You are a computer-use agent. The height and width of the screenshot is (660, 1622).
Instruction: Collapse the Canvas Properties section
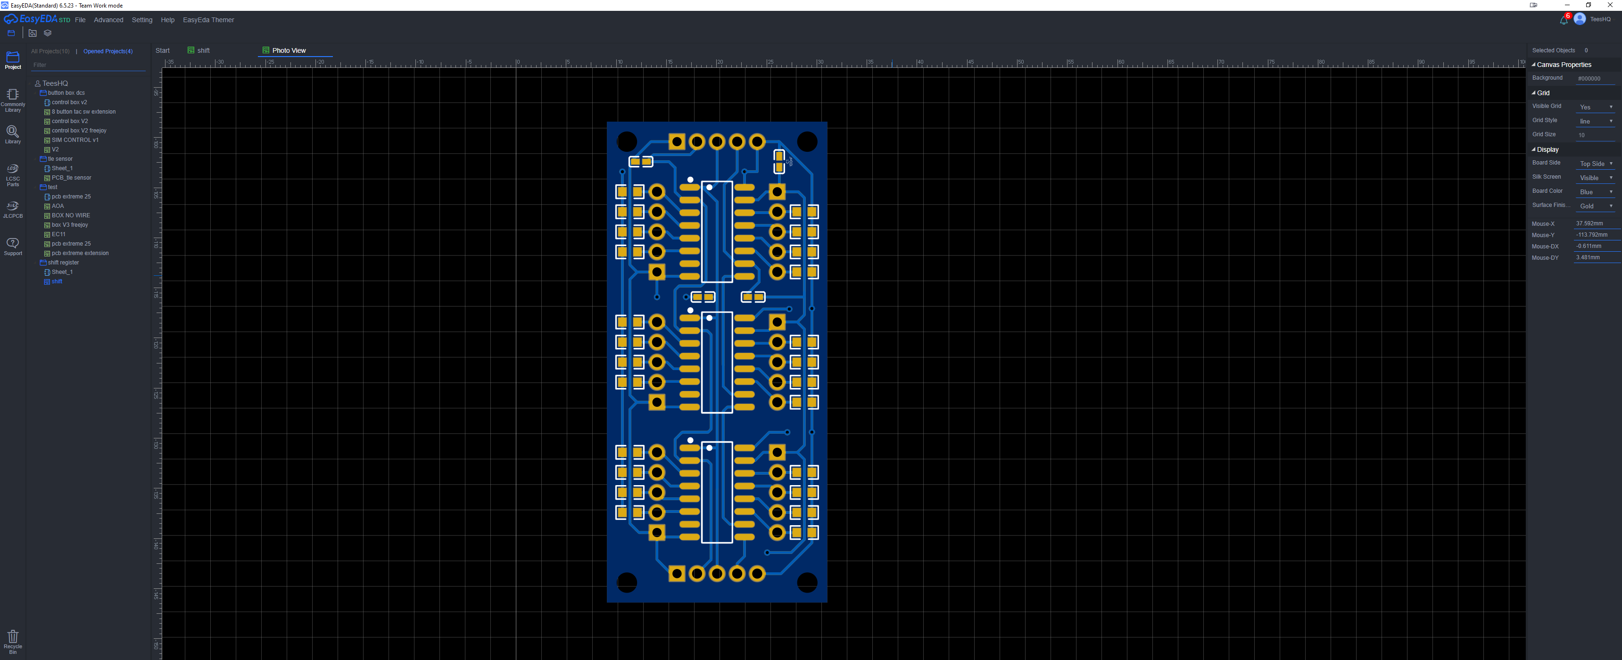pyautogui.click(x=1534, y=64)
